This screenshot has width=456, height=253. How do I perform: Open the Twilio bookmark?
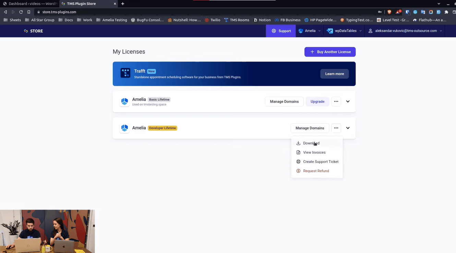212,20
